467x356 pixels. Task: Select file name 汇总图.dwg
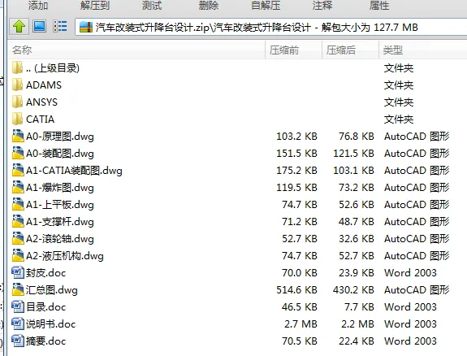point(51,290)
